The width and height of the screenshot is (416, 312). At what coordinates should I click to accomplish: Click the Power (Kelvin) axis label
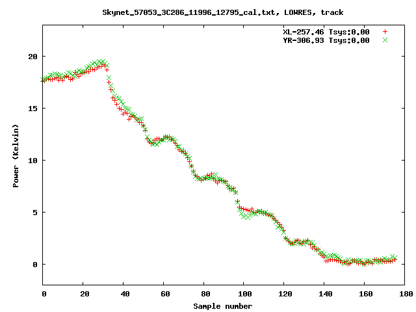coord(16,156)
